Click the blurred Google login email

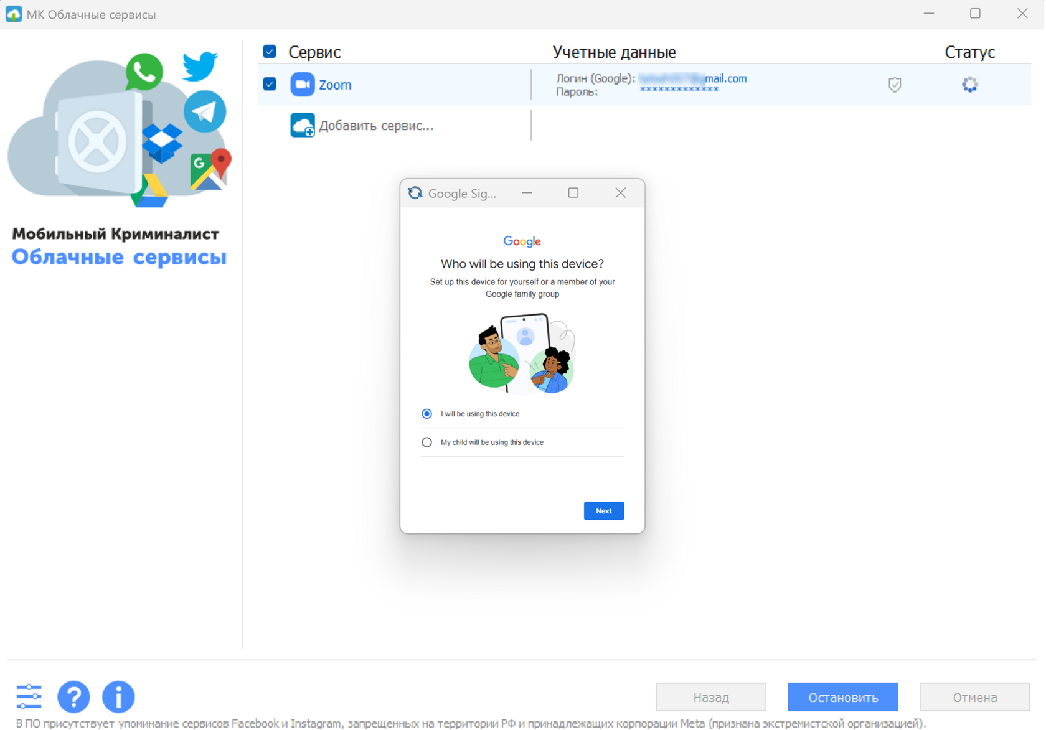693,78
